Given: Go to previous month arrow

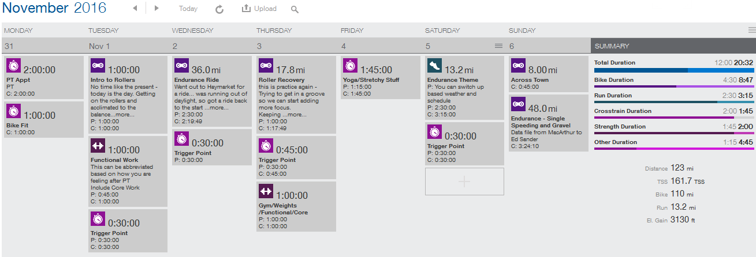Looking at the screenshot, I should (135, 9).
